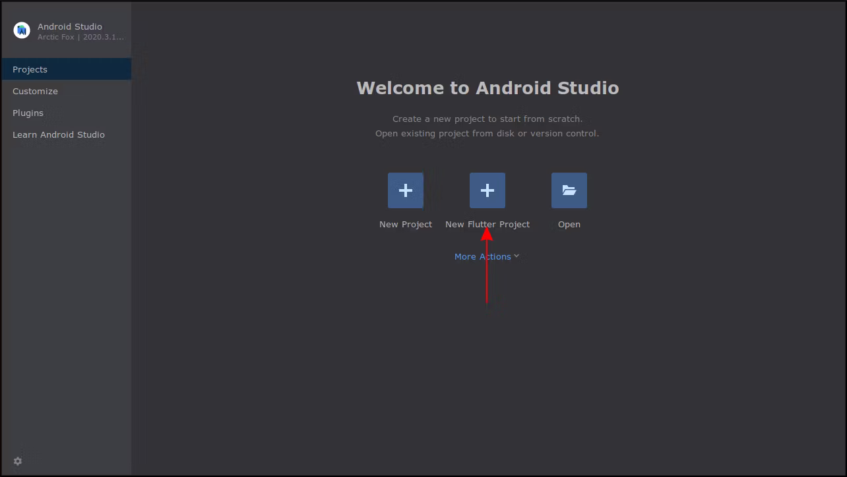Go to Learn Android Studio tab
Image resolution: width=847 pixels, height=477 pixels.
(66, 134)
